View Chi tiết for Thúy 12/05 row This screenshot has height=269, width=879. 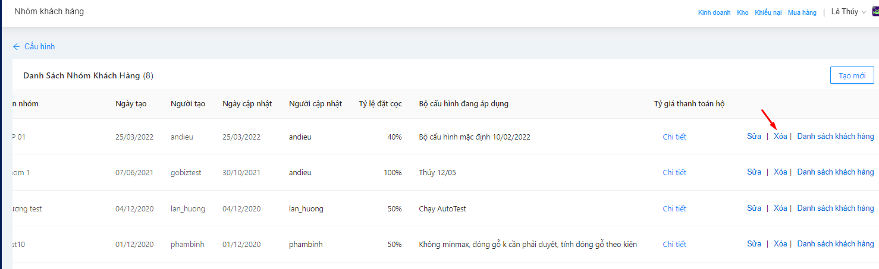click(674, 173)
